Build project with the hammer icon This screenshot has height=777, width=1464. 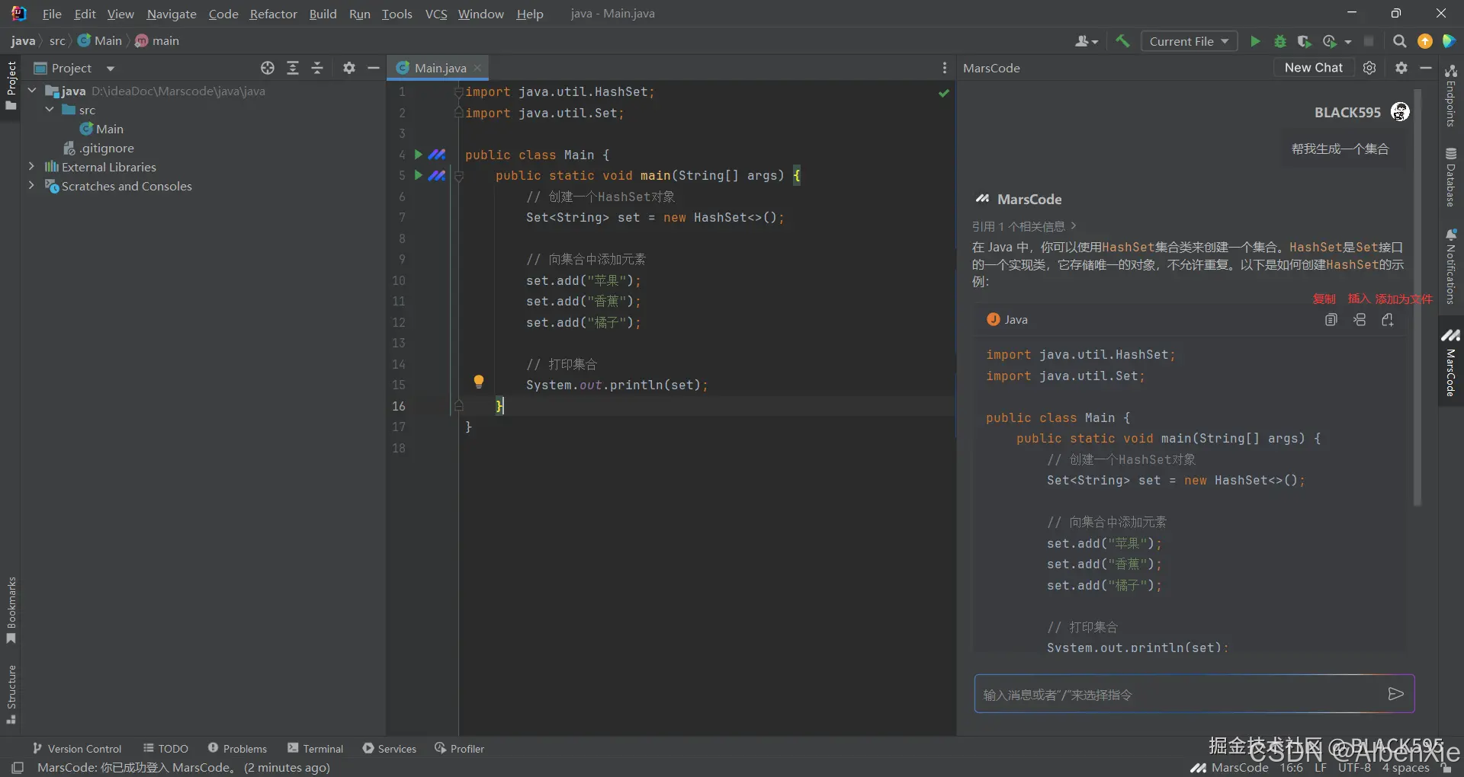(x=1122, y=41)
